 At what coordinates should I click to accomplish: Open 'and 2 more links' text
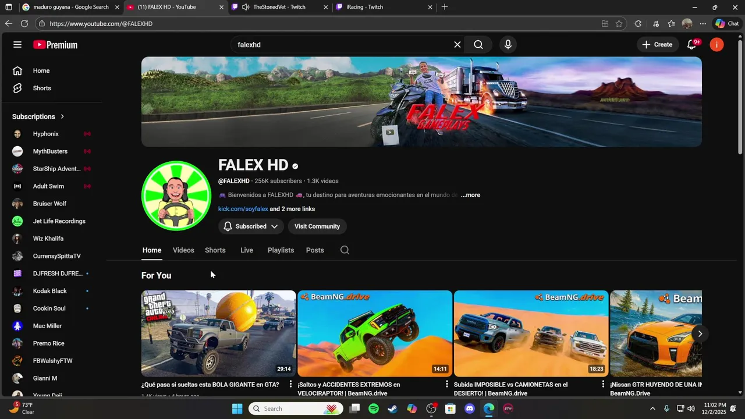[292, 209]
